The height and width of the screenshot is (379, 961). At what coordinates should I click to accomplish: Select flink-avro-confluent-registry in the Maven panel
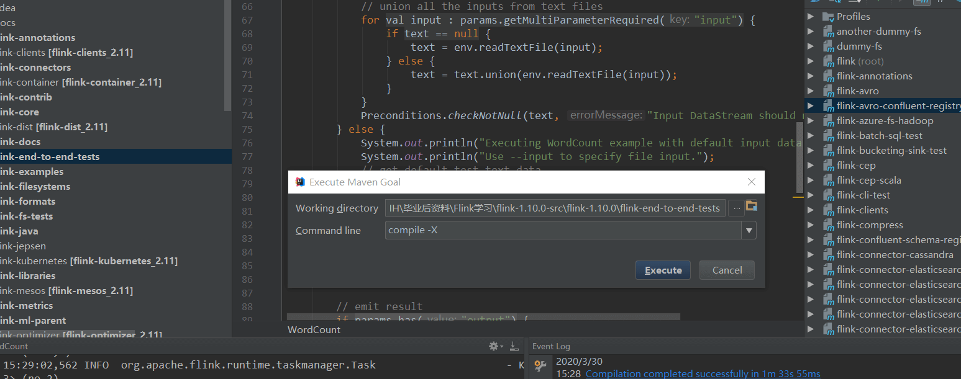coord(898,106)
